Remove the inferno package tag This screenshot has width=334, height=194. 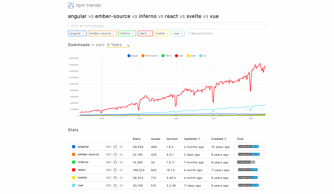tap(133, 33)
